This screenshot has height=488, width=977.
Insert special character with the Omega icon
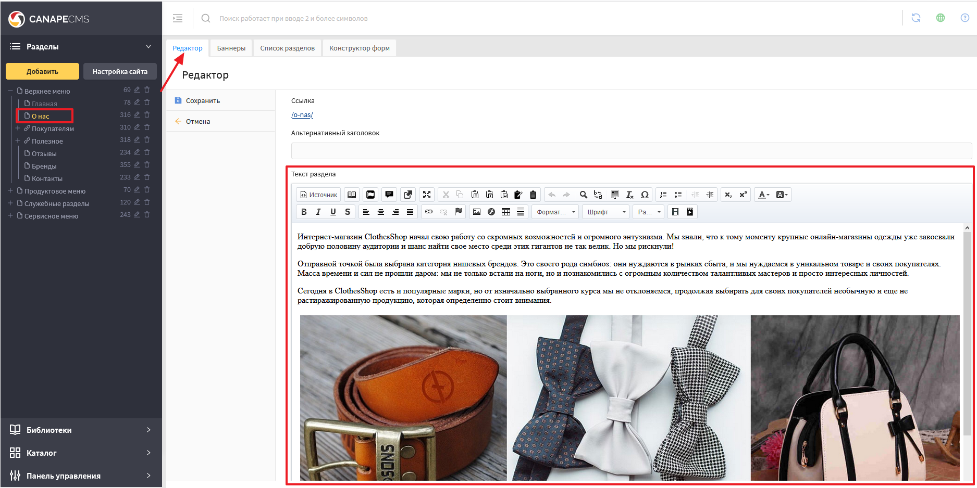(645, 195)
